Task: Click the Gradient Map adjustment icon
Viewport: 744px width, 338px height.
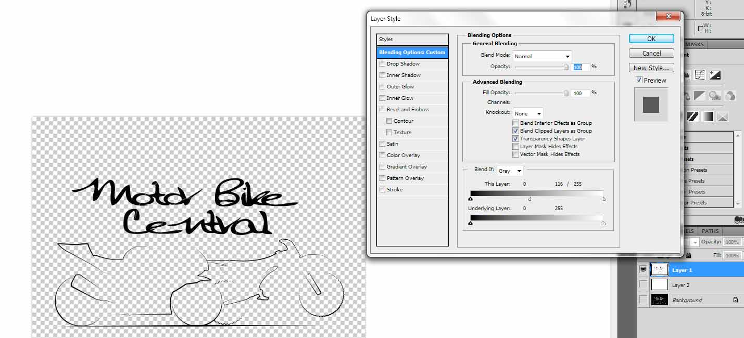Action: click(x=707, y=116)
